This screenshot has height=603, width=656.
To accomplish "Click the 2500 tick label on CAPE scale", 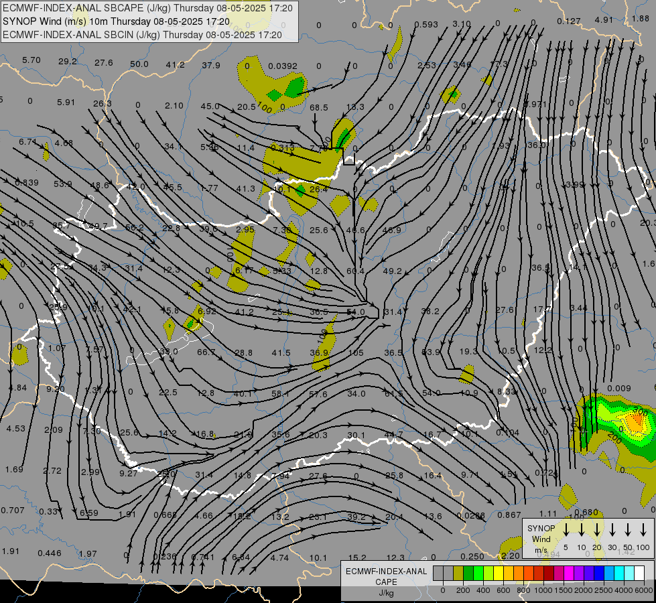I will [x=604, y=590].
